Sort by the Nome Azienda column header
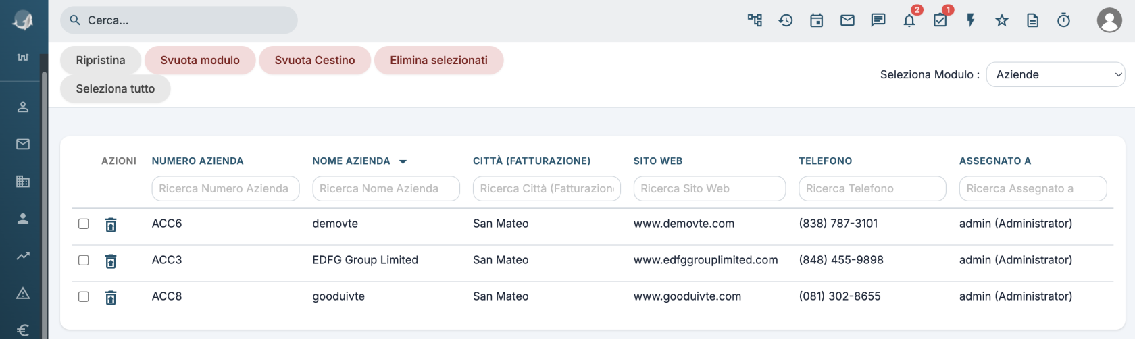 (351, 161)
